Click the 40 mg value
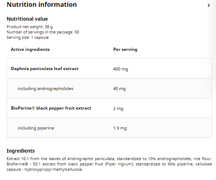 tap(119, 89)
